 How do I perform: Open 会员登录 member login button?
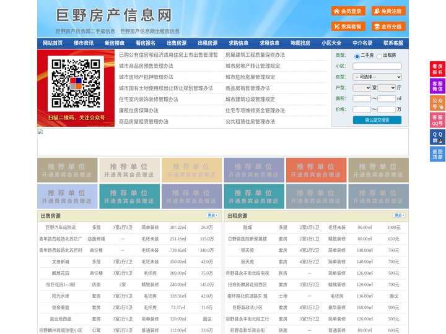coord(348,11)
